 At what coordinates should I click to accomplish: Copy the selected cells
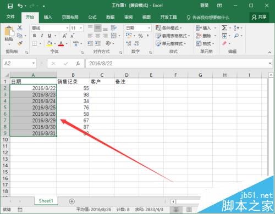(20, 36)
